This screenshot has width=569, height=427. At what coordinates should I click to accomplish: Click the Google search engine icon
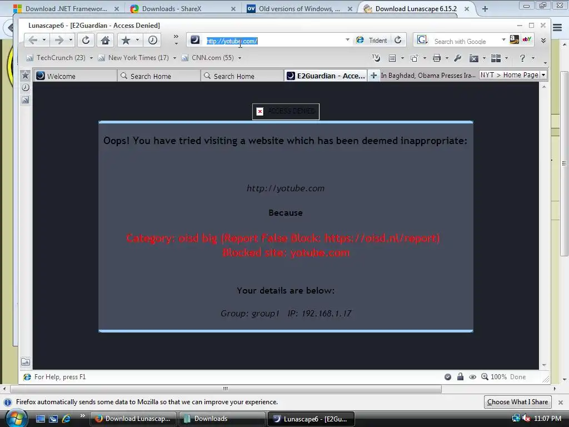point(422,40)
